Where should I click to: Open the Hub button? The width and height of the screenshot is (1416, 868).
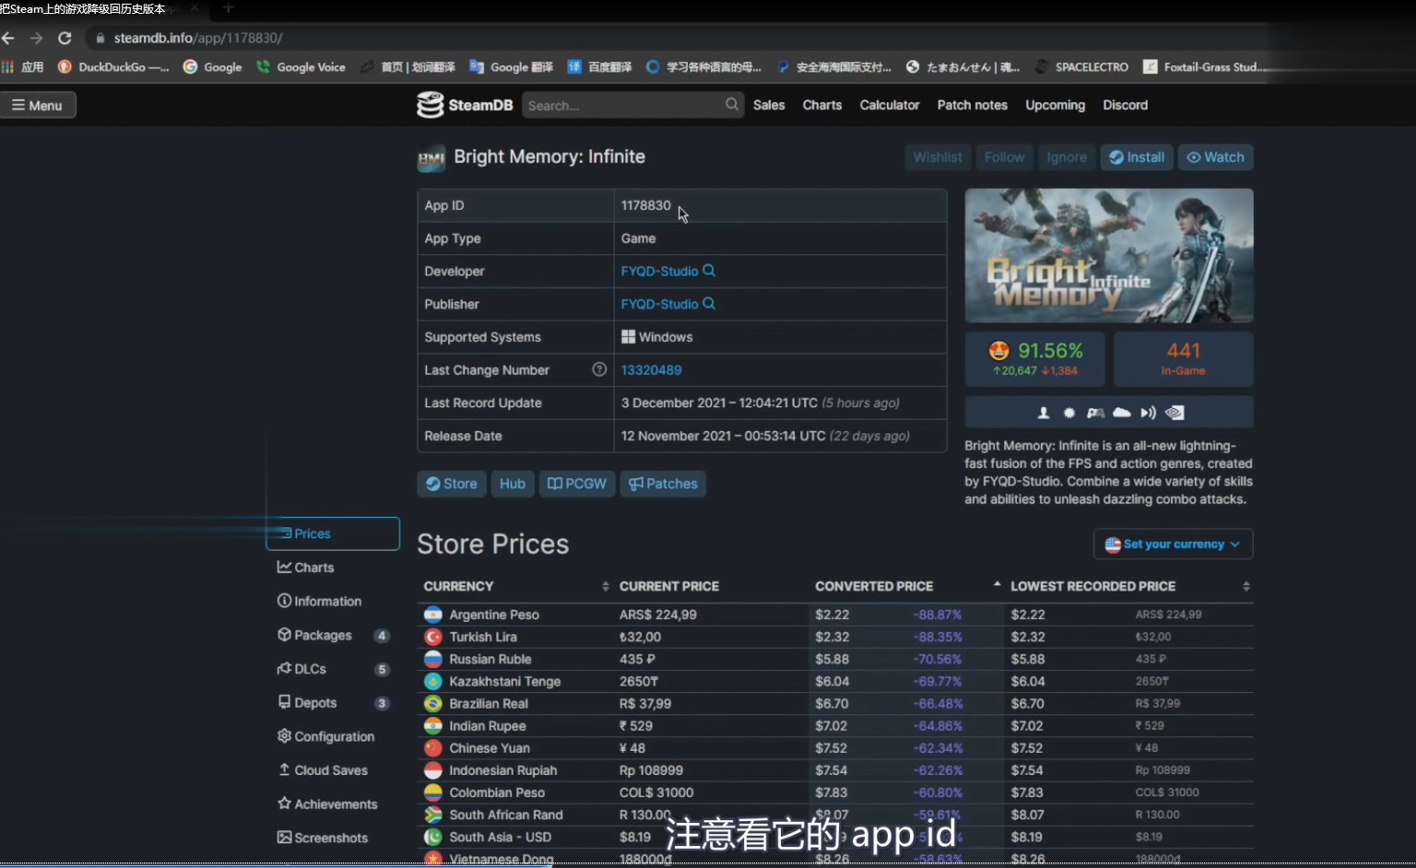[513, 484]
